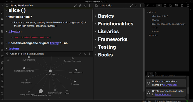Toggle edit mode pencil in JavaScript pane
193x102 pixels.
[131, 6]
